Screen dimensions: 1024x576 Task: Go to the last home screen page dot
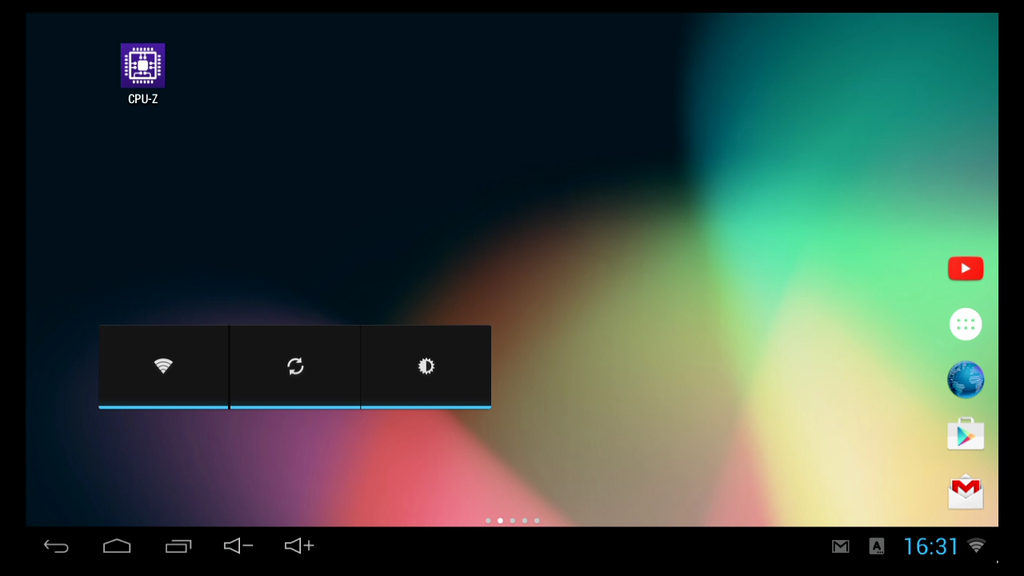[x=536, y=521]
